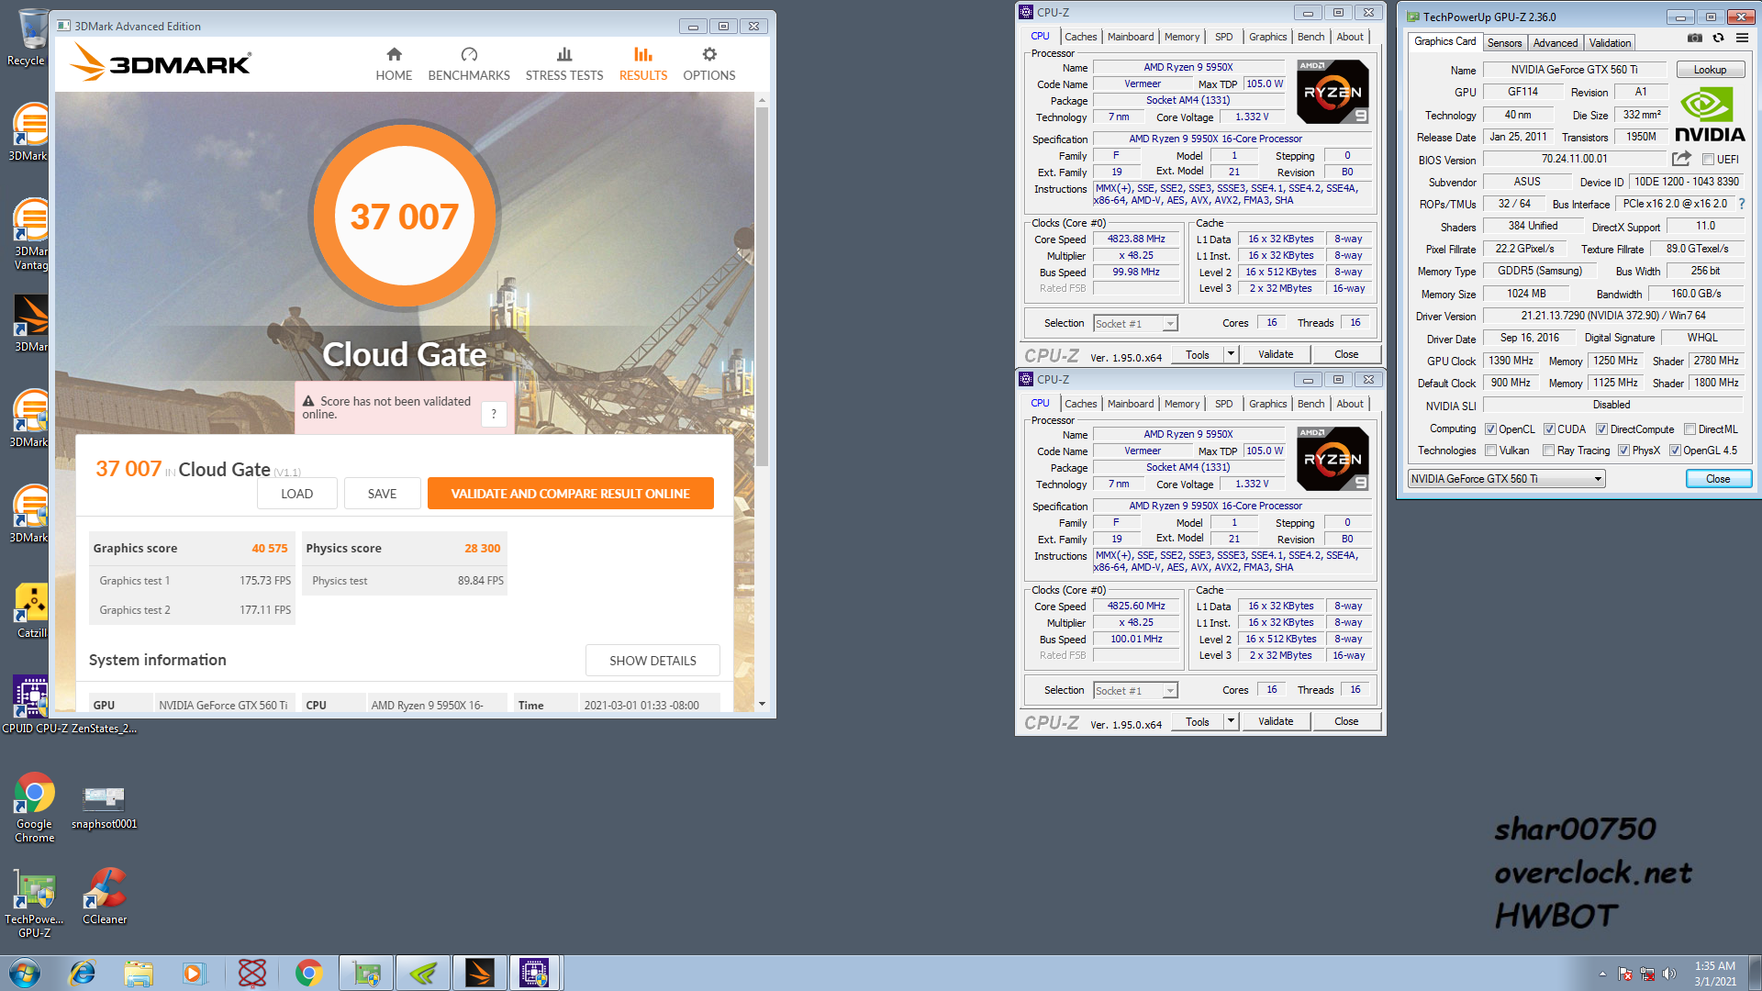Viewport: 1762px width, 991px height.
Task: Open the snaphsot0001 desktop file
Action: point(104,807)
